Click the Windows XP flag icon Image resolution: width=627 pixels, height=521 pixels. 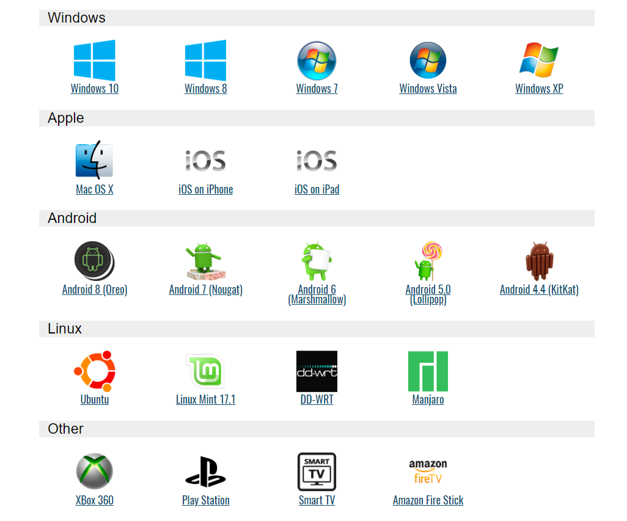tap(539, 60)
